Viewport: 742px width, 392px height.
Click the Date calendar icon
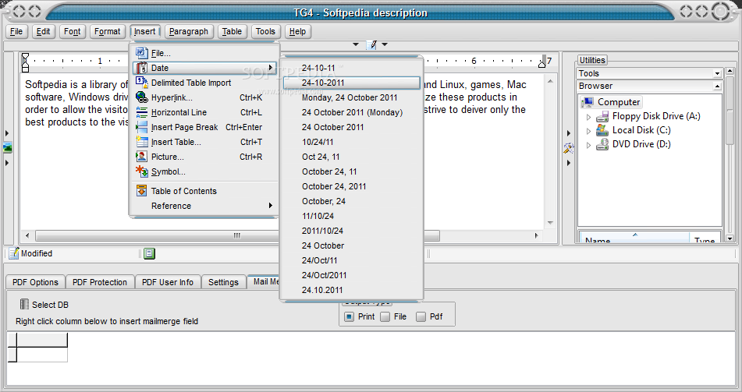click(x=141, y=68)
